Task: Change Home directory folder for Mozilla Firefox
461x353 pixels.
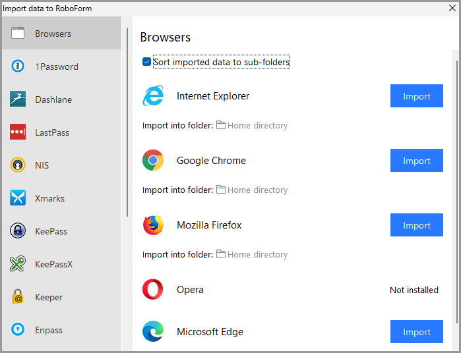Action: click(258, 254)
